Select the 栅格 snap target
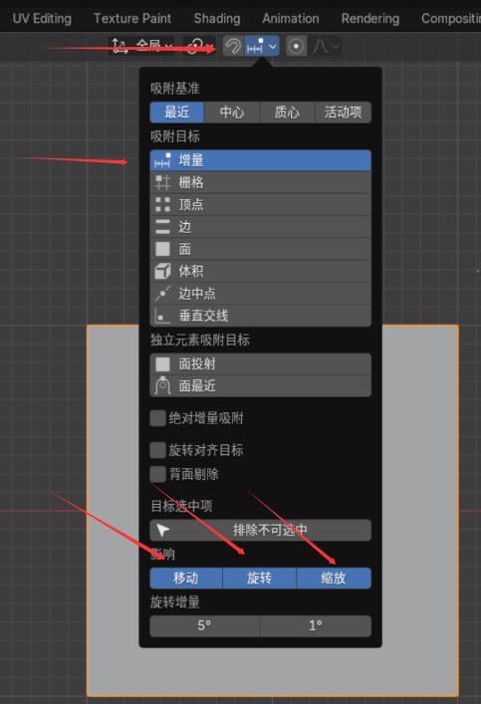 tap(261, 182)
